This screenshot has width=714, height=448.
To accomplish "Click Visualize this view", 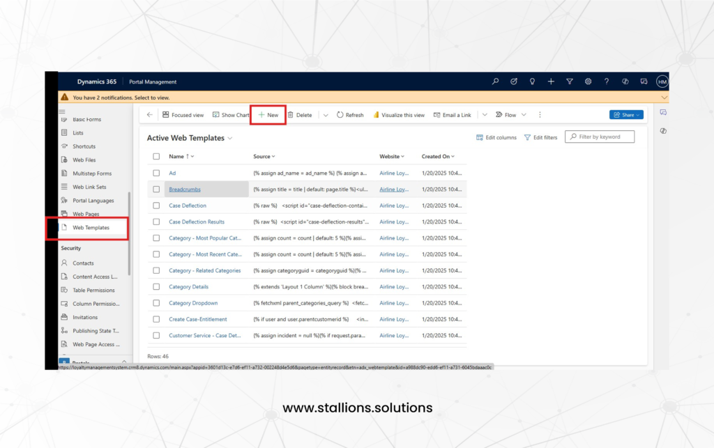I will (399, 115).
